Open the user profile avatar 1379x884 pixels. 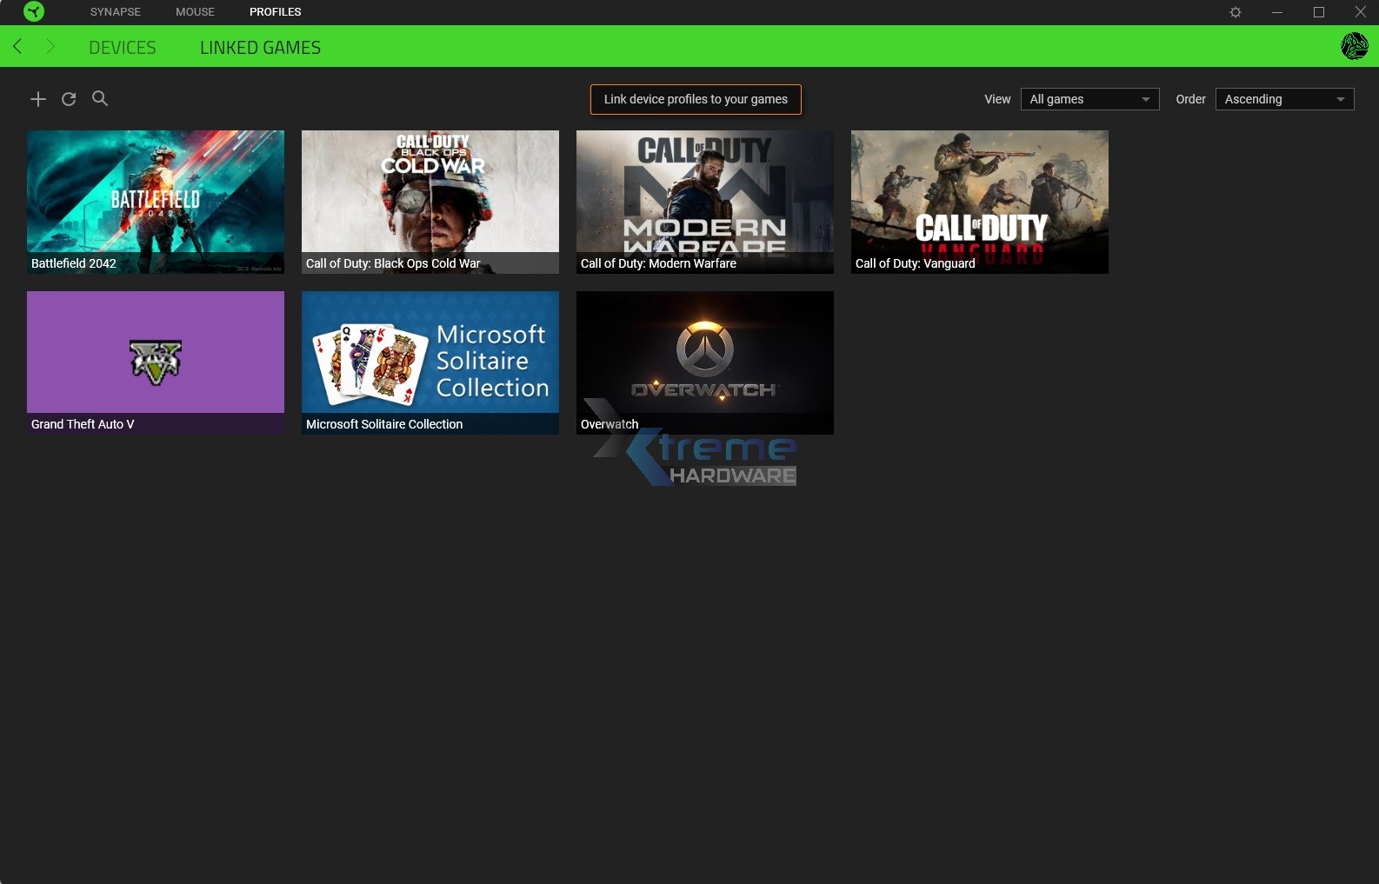pos(1354,46)
